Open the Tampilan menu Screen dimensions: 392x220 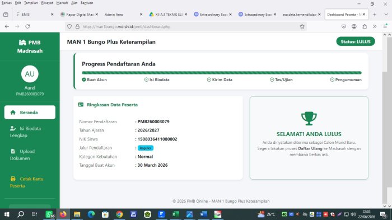click(x=31, y=3)
